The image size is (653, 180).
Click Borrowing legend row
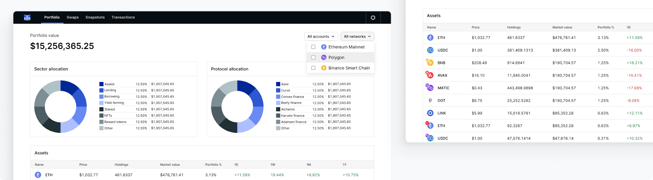pyautogui.click(x=137, y=97)
